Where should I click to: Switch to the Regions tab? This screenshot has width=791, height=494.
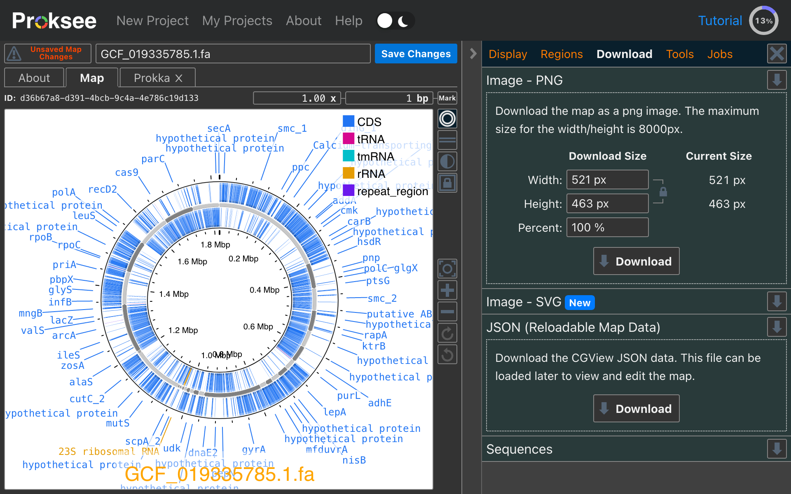(562, 54)
